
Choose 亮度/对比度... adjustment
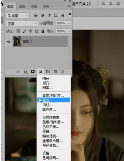click(x=54, y=95)
